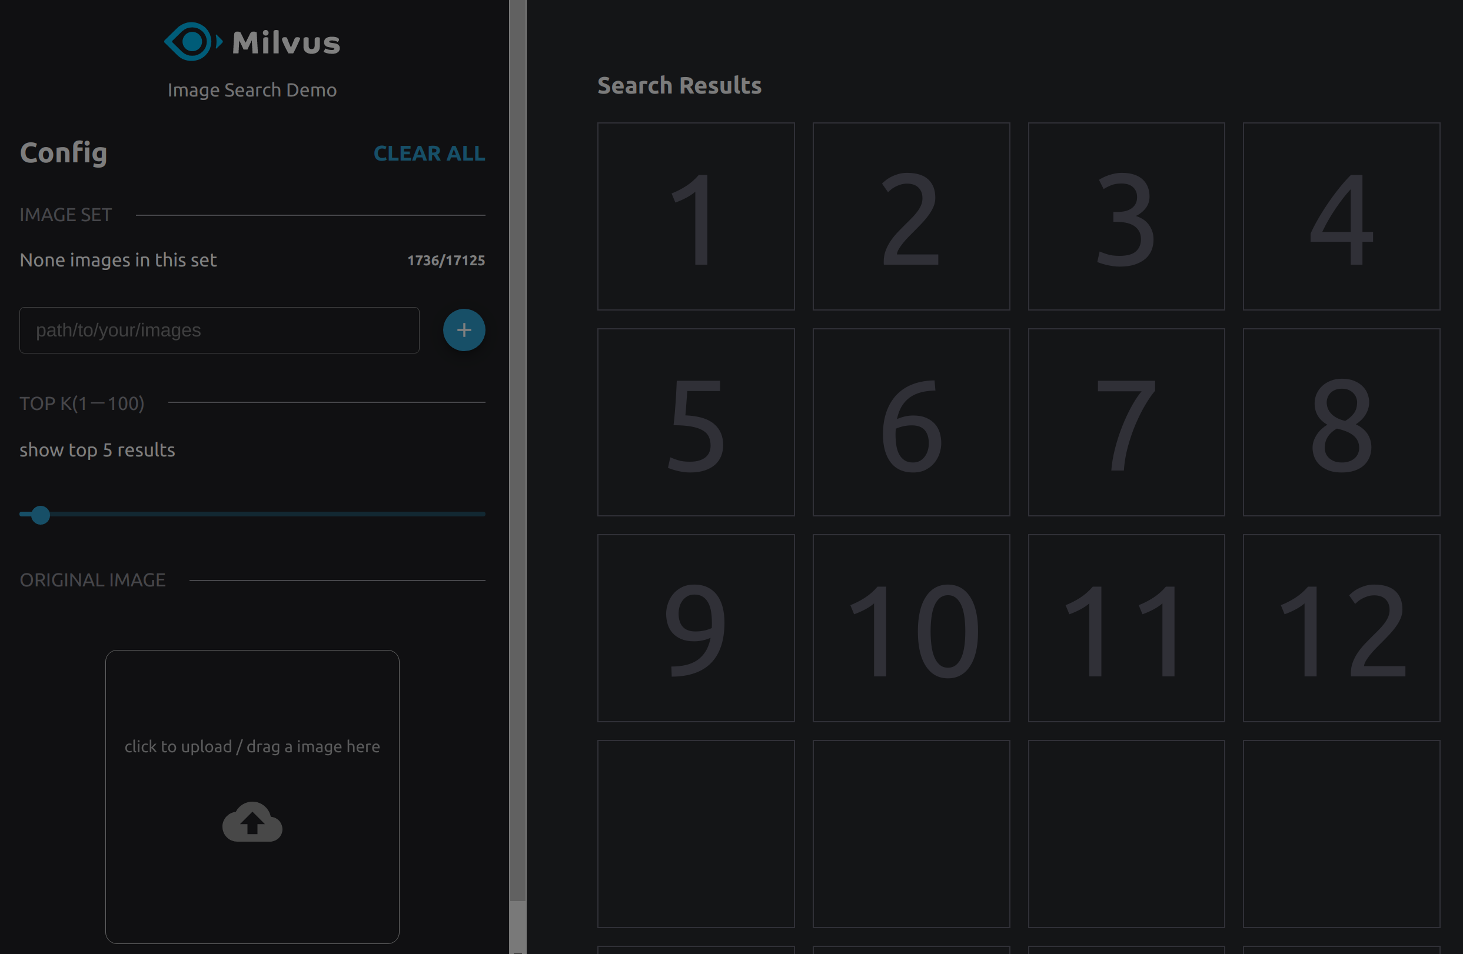
Task: Click CLEAR ALL link
Action: [429, 153]
